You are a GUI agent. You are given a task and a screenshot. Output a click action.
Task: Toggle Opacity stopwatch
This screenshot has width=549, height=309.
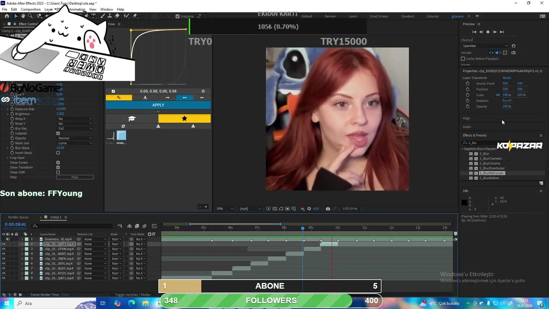[x=468, y=106]
